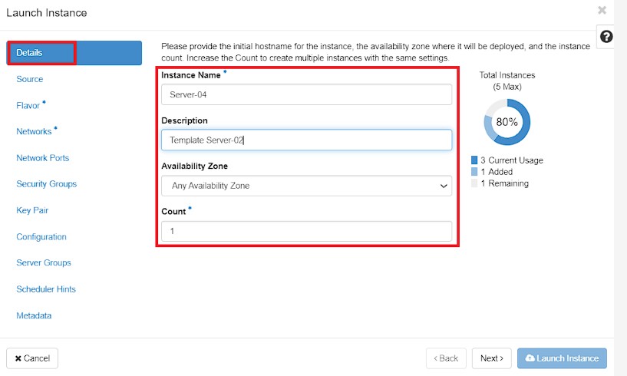Select Server Groups in sidebar
627x376 pixels.
coord(44,262)
